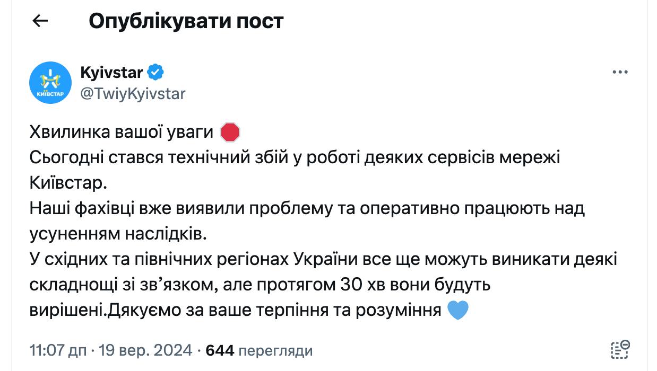657x371 pixels.
Task: Click the blue heart emoji
Action: (x=458, y=311)
